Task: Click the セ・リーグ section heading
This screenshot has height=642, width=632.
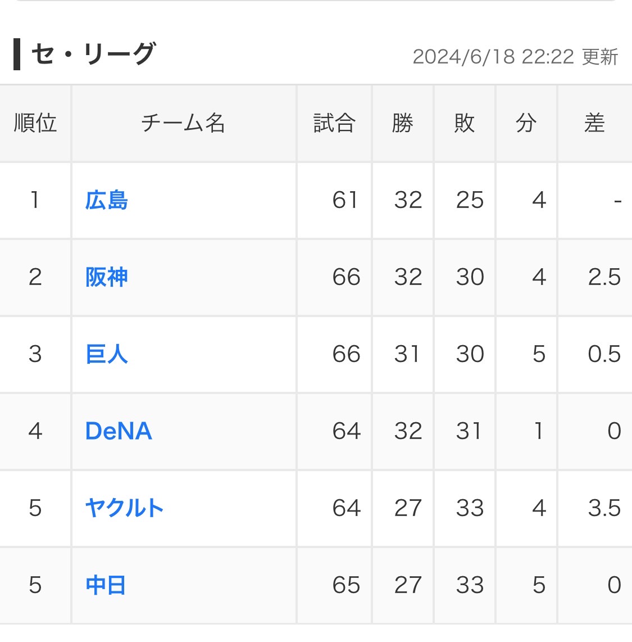Action: tap(93, 55)
